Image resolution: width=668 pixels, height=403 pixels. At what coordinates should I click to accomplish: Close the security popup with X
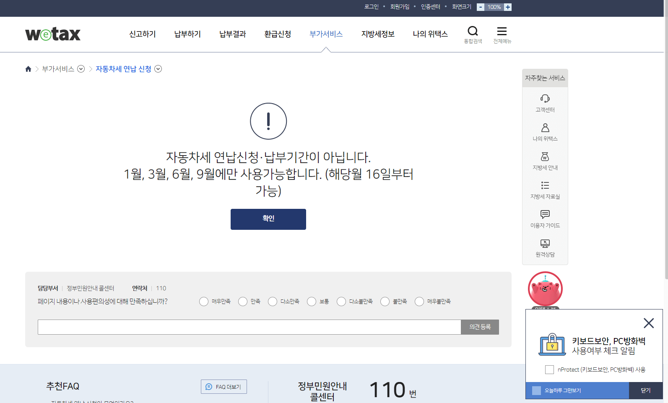(x=649, y=323)
